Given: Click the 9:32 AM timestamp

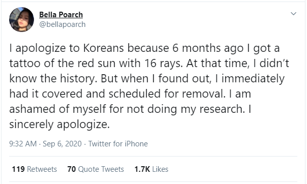Looking at the screenshot, I should (23, 144).
